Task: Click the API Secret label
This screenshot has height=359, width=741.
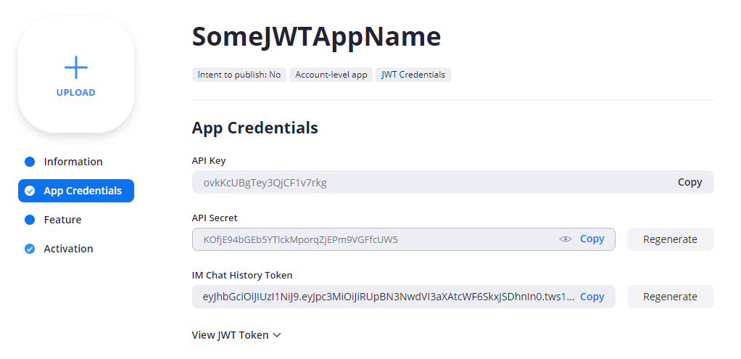Action: point(215,218)
